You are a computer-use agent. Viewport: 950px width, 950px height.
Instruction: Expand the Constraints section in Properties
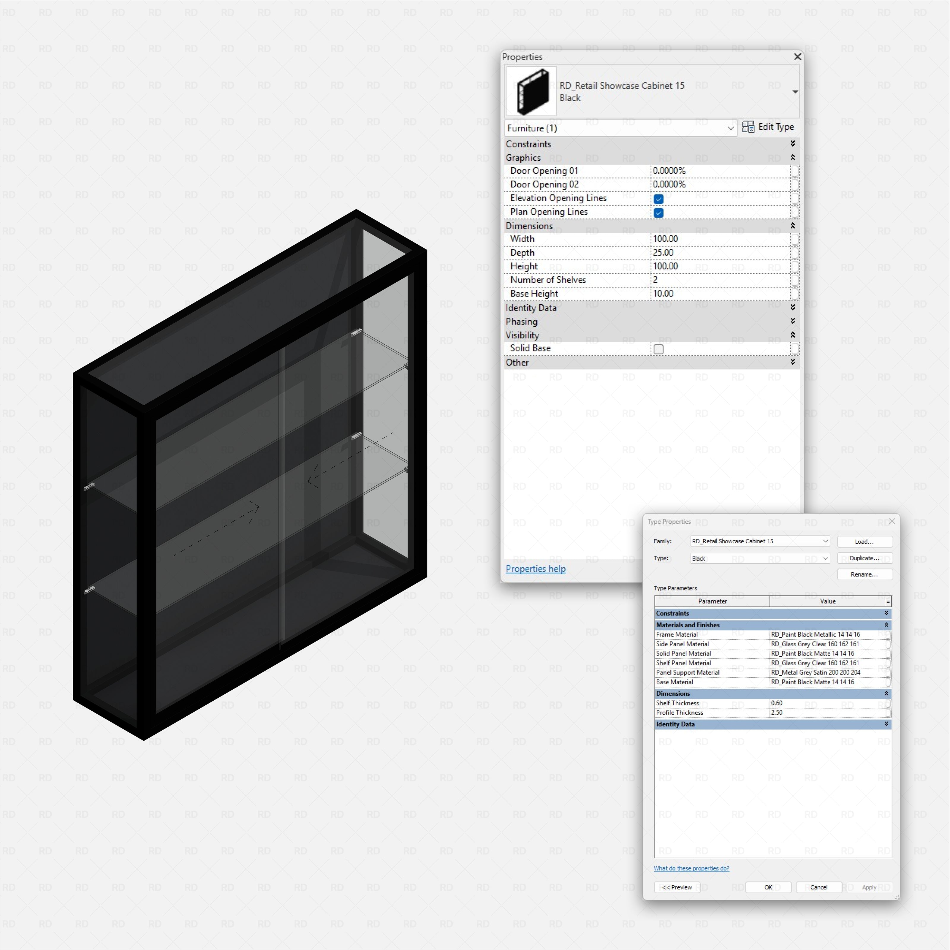(x=793, y=144)
